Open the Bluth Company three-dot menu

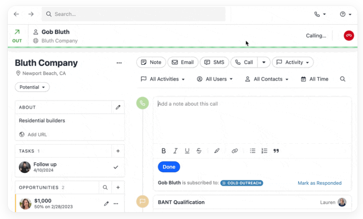coord(119,63)
